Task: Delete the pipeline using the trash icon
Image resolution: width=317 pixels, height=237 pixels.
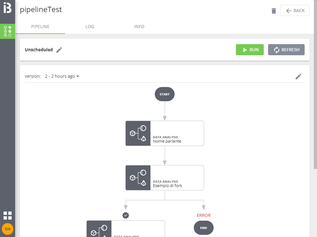Action: pos(274,10)
